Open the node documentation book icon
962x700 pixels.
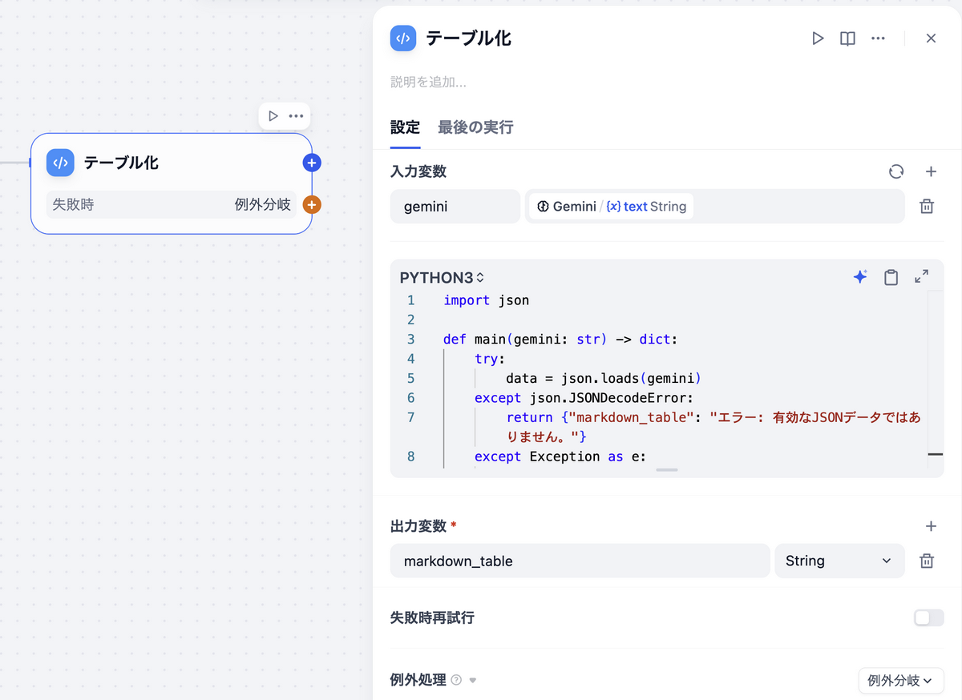coord(847,38)
